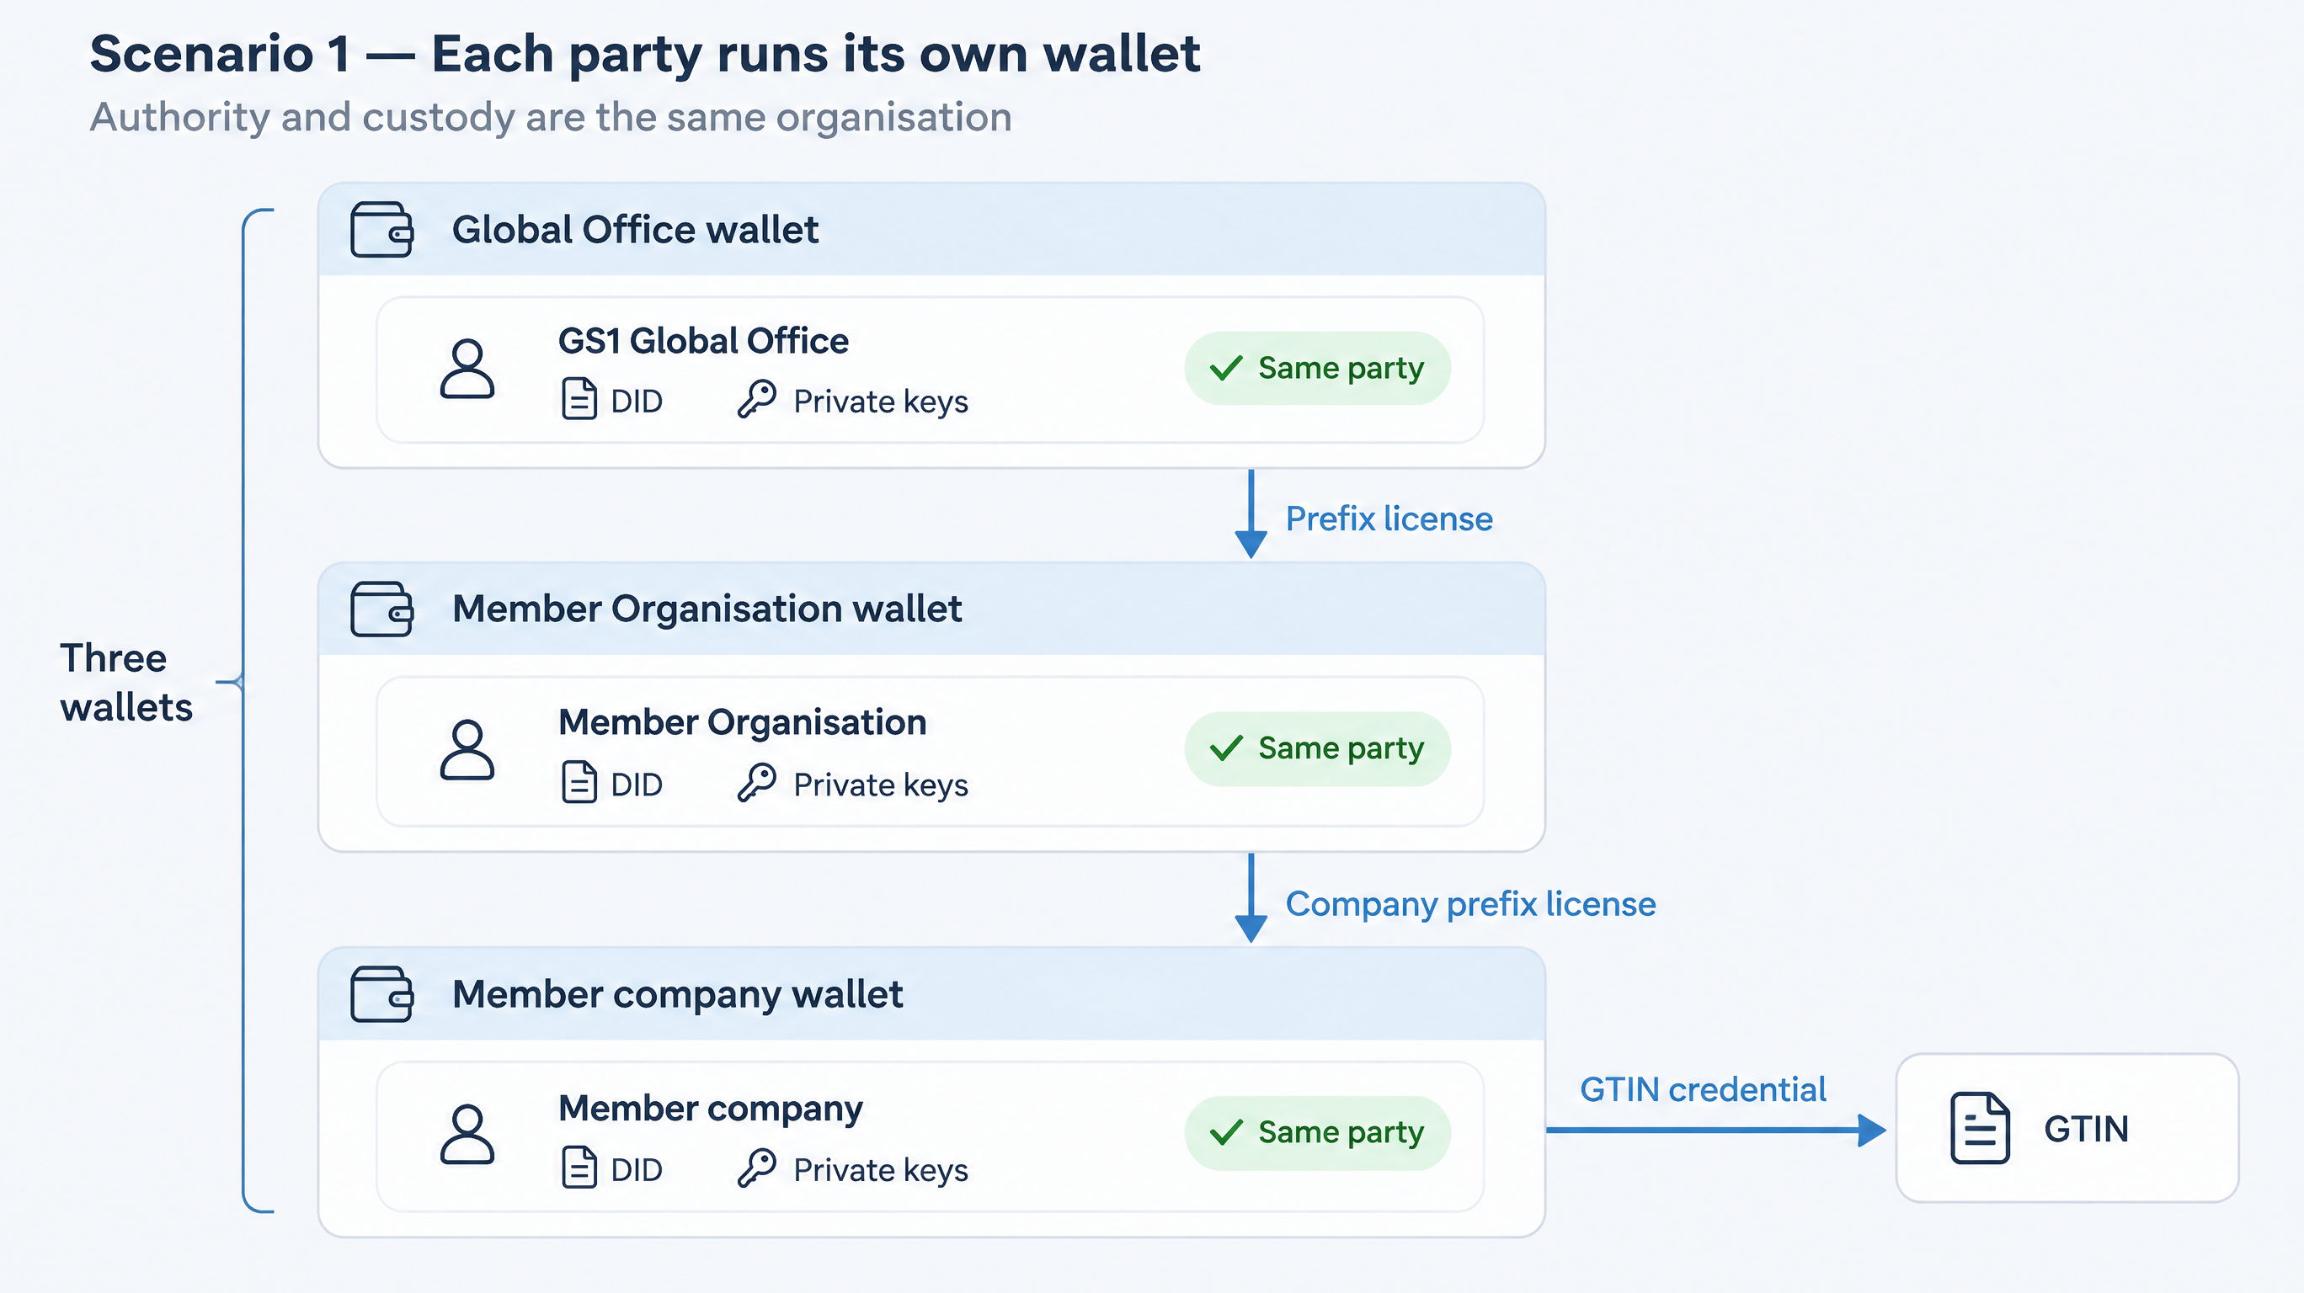The image size is (2304, 1293).
Task: Click the "Prefix license" label
Action: click(1389, 519)
